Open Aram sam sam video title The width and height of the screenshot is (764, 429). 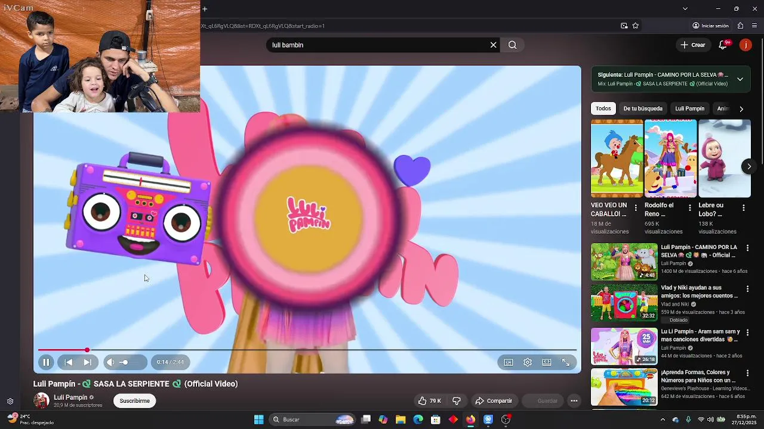(x=700, y=335)
